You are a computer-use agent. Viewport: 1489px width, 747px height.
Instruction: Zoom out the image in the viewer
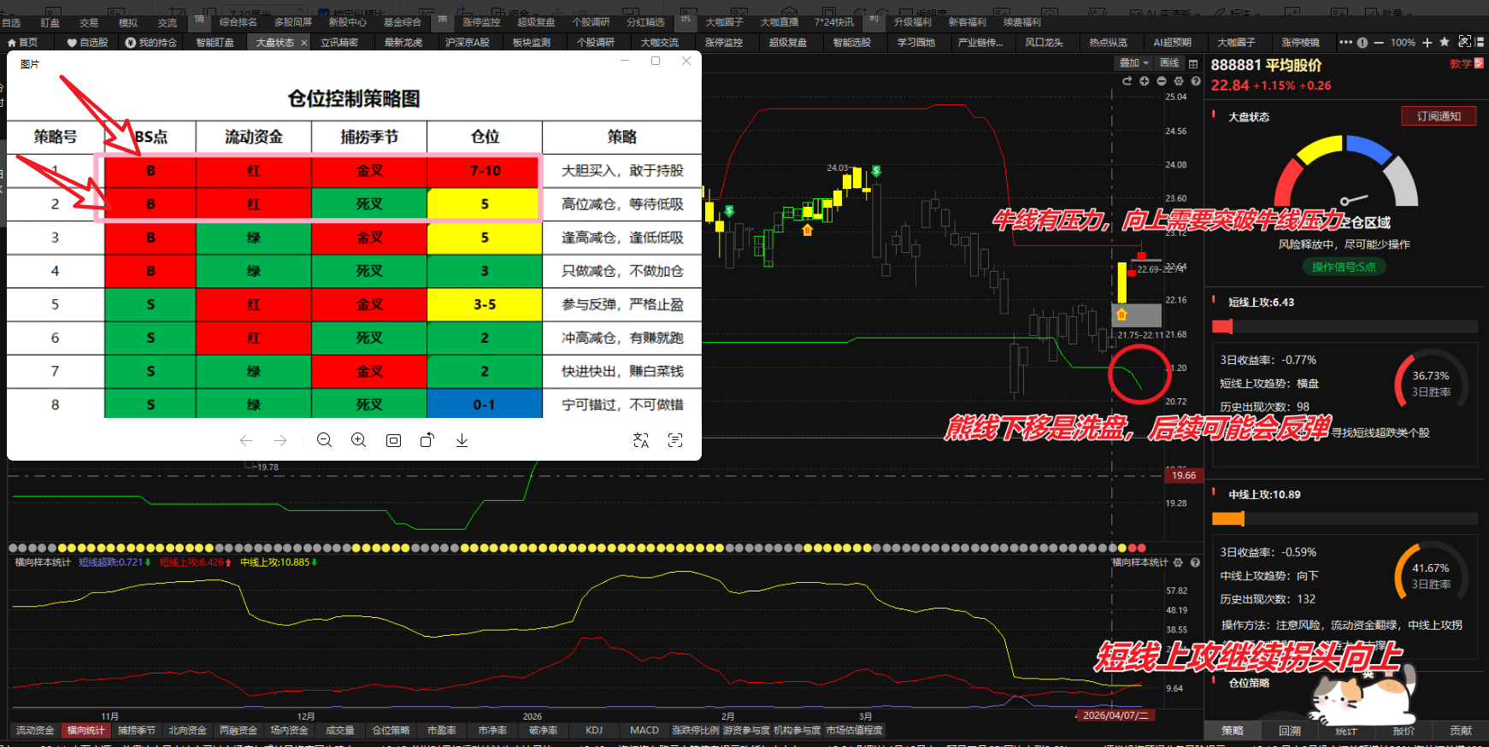pos(324,440)
